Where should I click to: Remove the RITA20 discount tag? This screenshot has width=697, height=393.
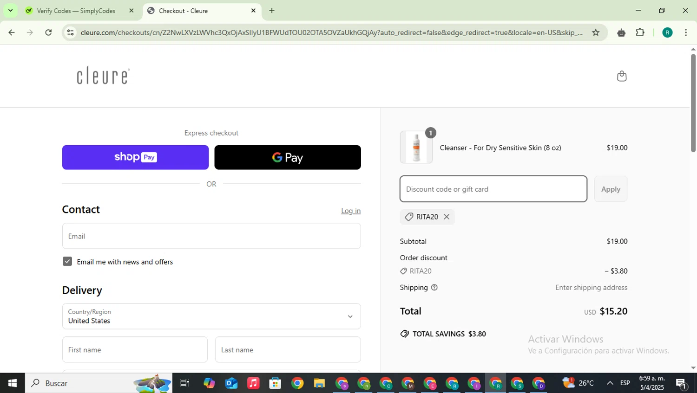tap(447, 217)
